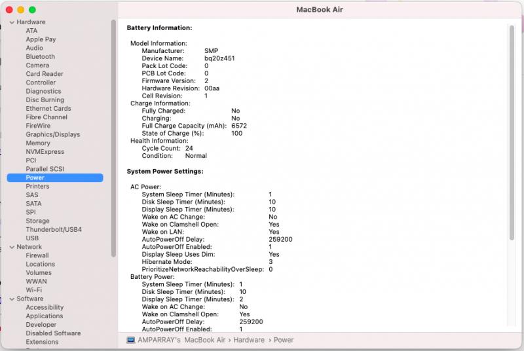Viewport: 524px width, 351px height.
Task: Open Graphics/Displays entry
Action: coord(53,135)
